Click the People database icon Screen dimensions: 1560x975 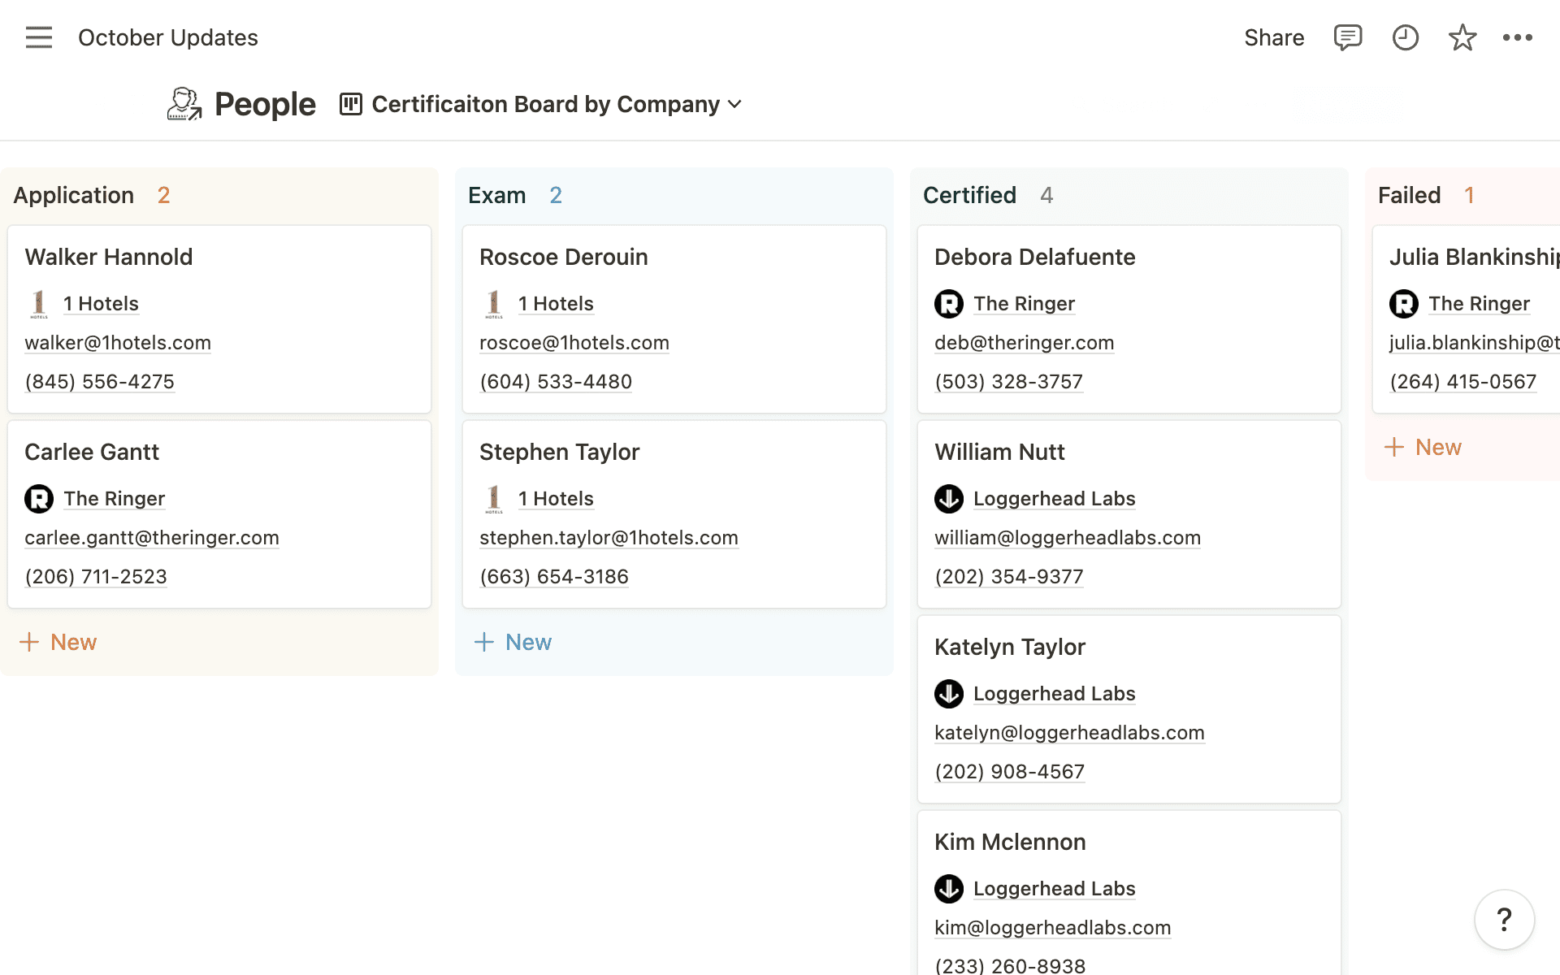click(x=183, y=103)
